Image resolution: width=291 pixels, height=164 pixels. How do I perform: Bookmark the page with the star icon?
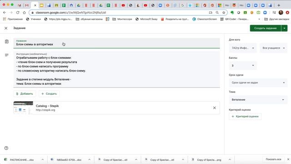(224, 12)
